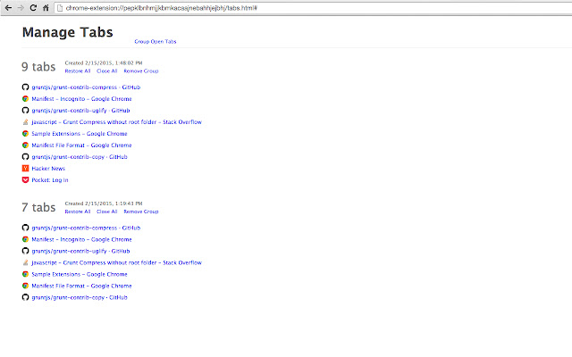Close All tabs in the 7 tabs group
The width and height of the screenshot is (572, 357).
(x=107, y=212)
